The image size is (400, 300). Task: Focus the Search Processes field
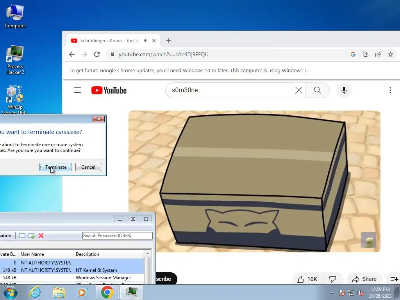click(x=117, y=236)
